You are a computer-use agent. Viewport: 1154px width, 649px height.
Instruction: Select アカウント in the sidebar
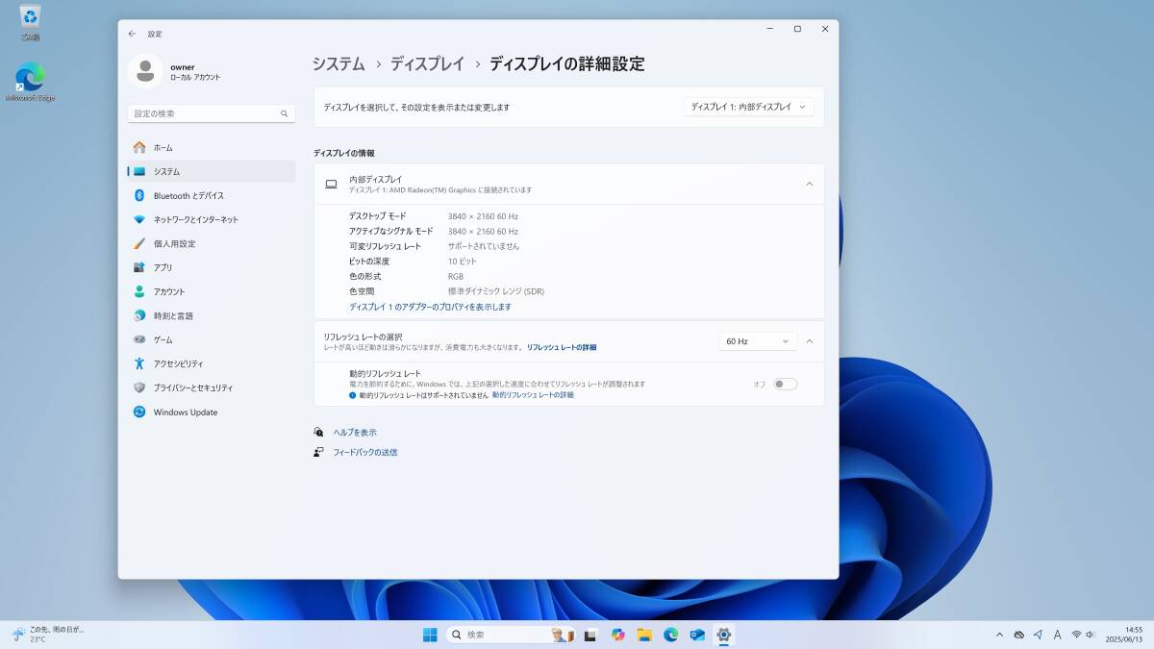(173, 291)
